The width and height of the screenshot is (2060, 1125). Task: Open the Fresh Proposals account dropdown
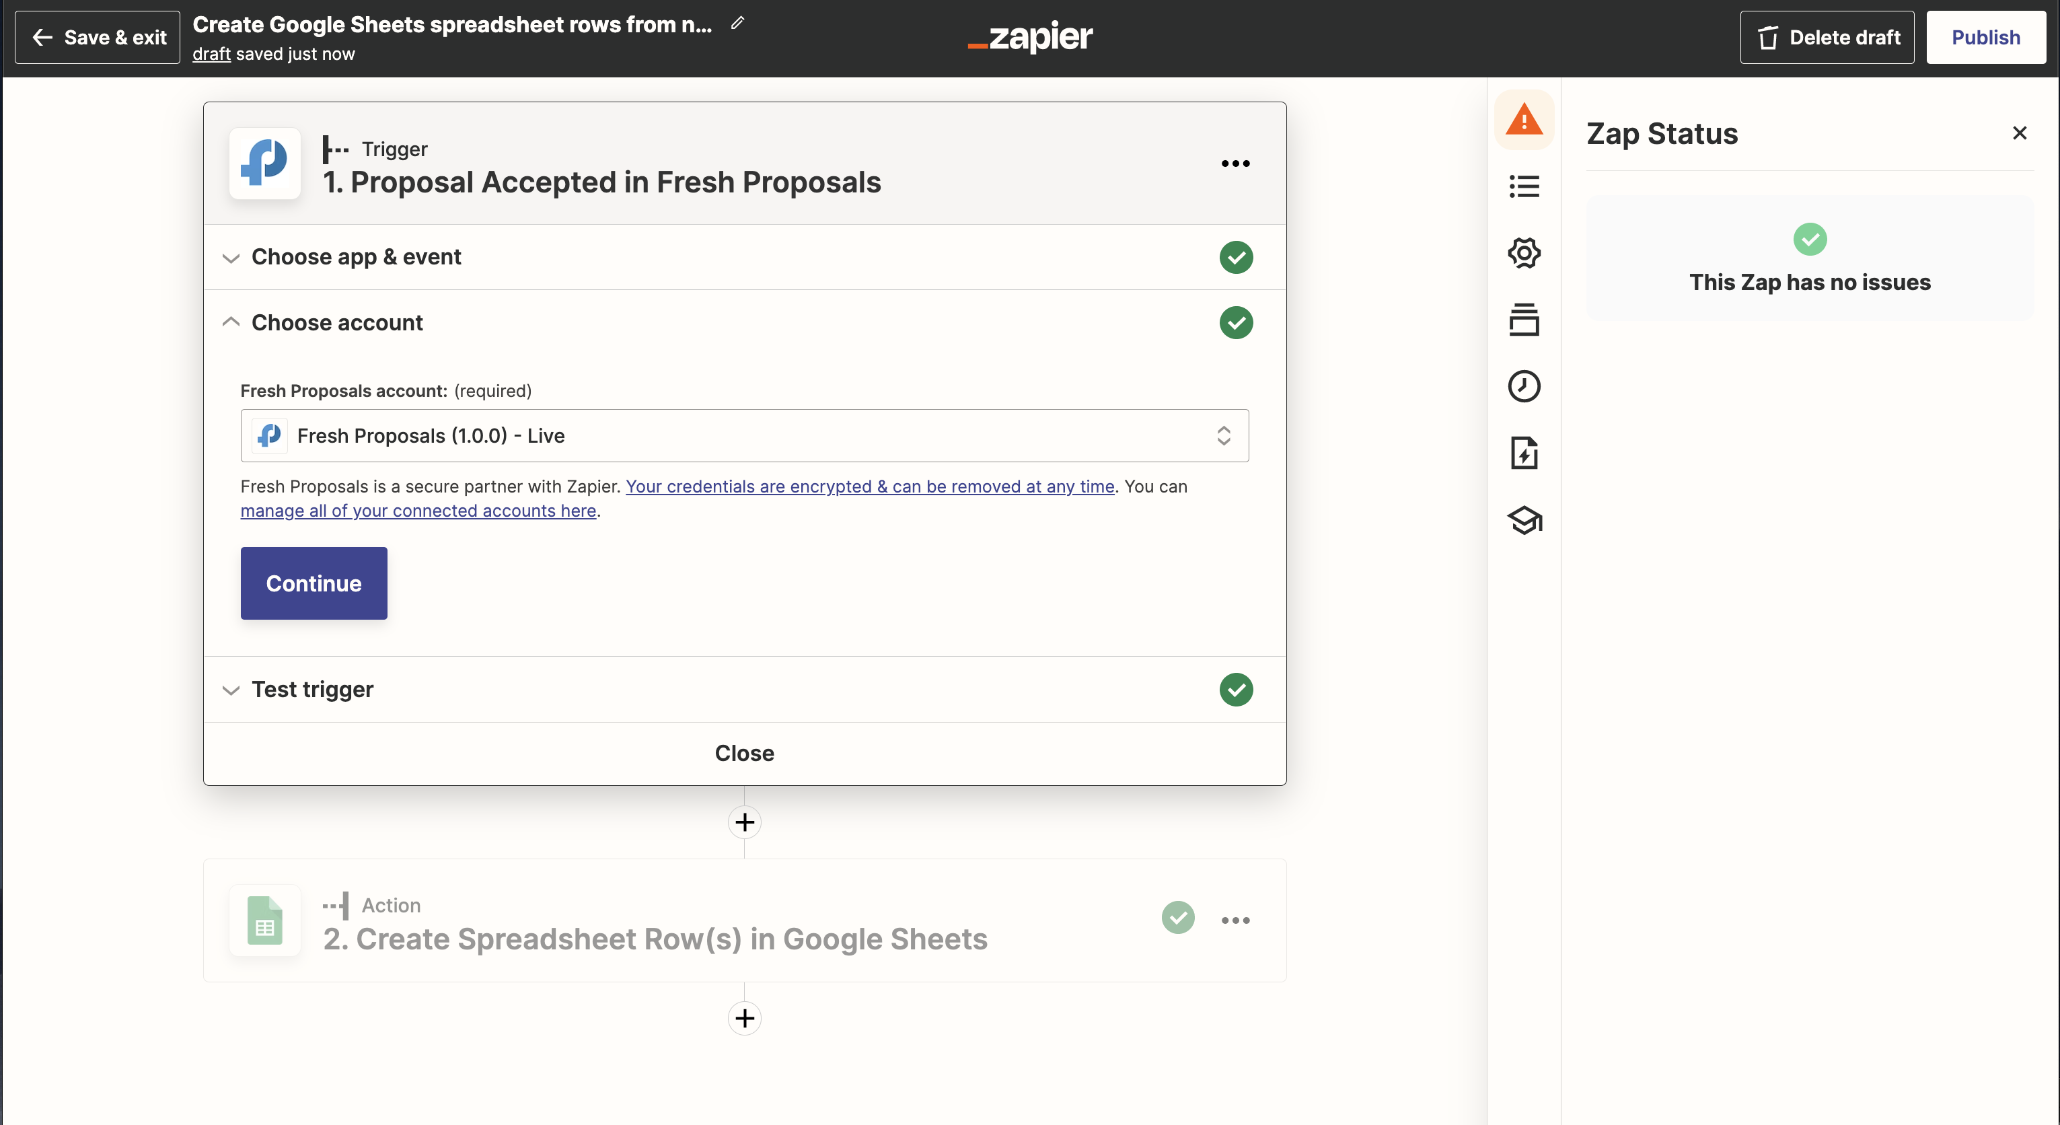tap(743, 436)
